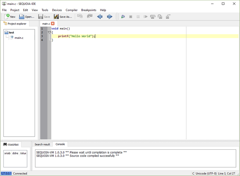
Task: Click the Step out debug icon
Action: point(168,17)
